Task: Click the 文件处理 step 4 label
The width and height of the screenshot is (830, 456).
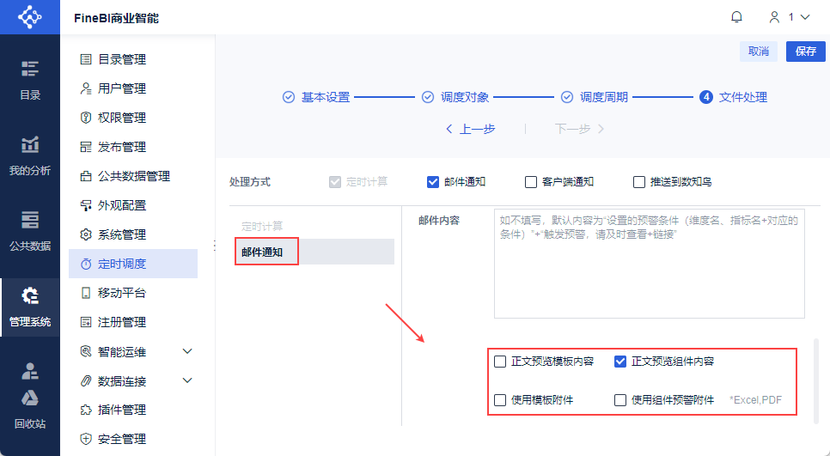Action: tap(742, 97)
